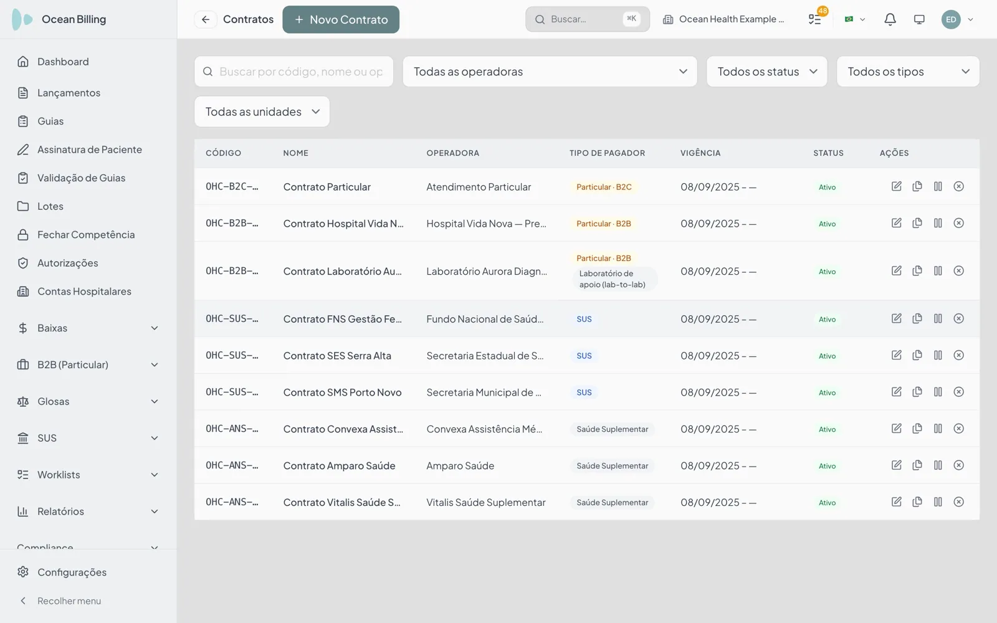This screenshot has height=623, width=997.
Task: Pause the Contrato Vitalis Saúde contract
Action: 938,502
